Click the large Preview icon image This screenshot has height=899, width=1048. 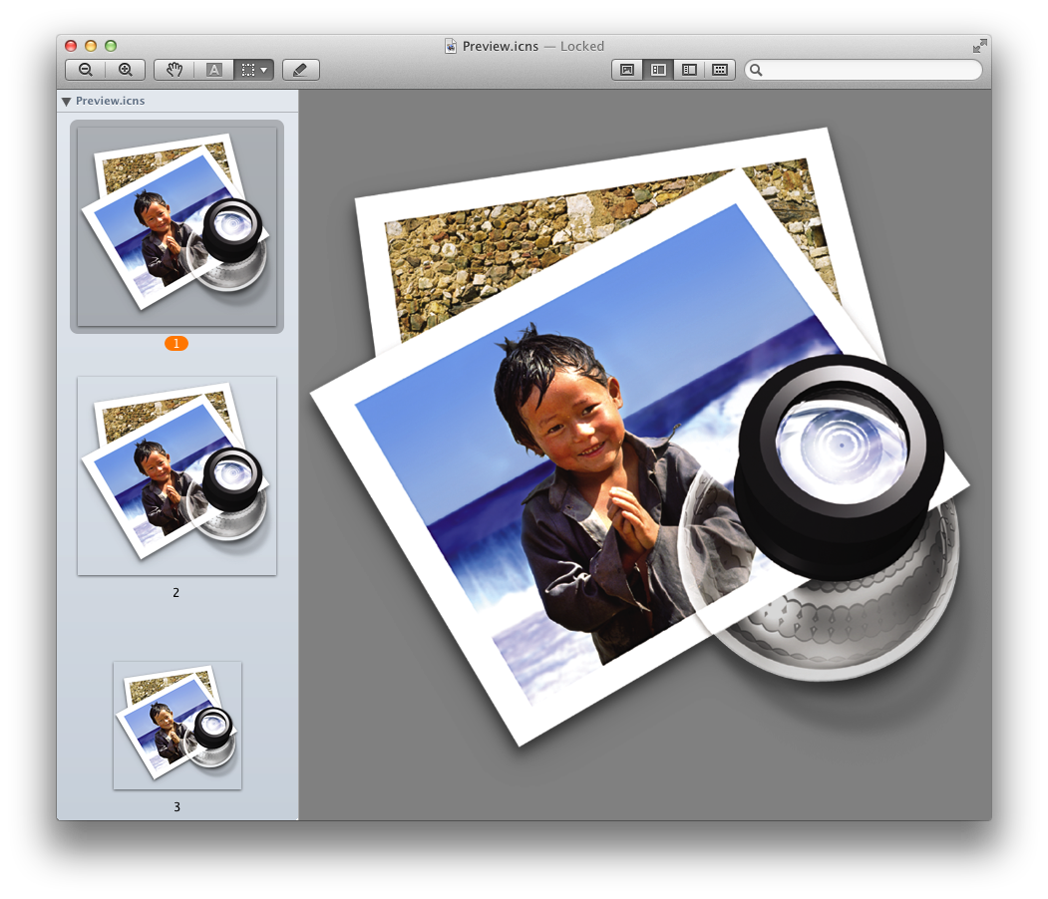pos(640,438)
